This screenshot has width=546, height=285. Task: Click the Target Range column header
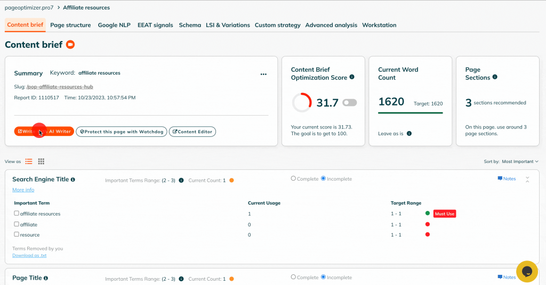406,203
